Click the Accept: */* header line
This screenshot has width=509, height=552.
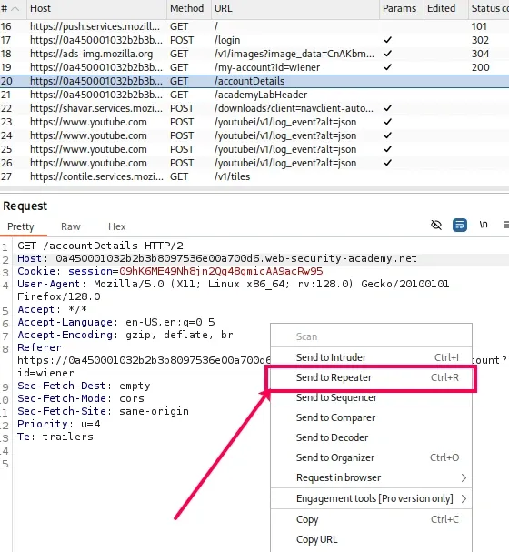tap(52, 309)
